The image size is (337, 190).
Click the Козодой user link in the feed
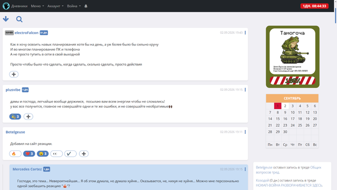[x=262, y=180]
